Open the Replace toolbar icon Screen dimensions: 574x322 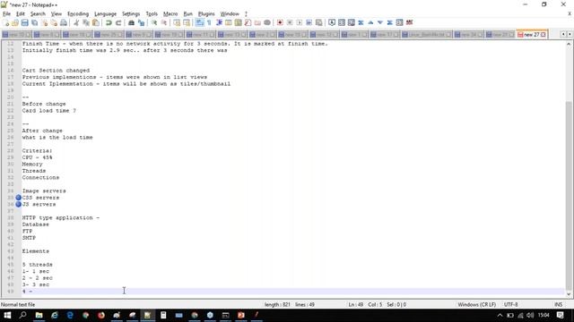pyautogui.click(x=141, y=22)
